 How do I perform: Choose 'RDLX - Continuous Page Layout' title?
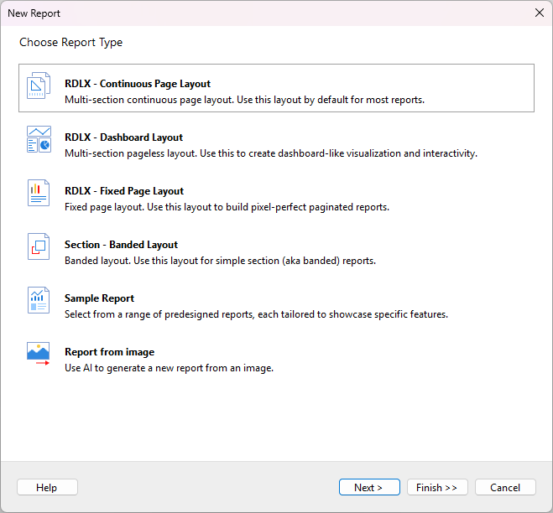[138, 84]
